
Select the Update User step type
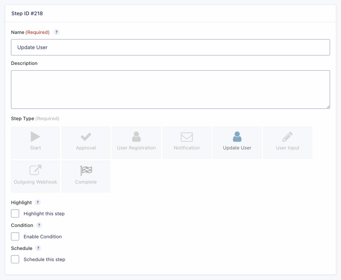pos(237,142)
